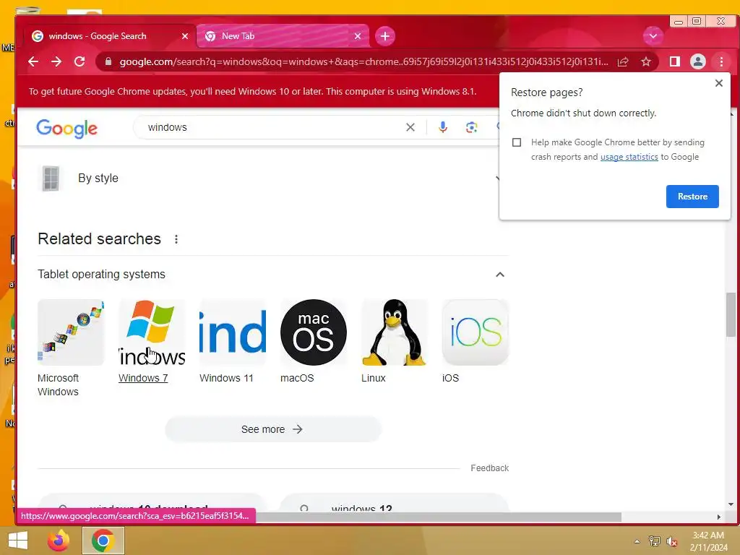The image size is (740, 555).
Task: Open the Linux penguin related search
Action: coord(395,332)
